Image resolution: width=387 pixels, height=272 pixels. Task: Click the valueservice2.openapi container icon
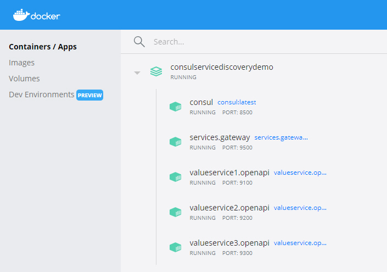point(176,212)
